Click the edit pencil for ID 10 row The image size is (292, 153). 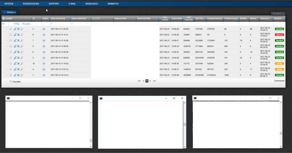(15, 63)
